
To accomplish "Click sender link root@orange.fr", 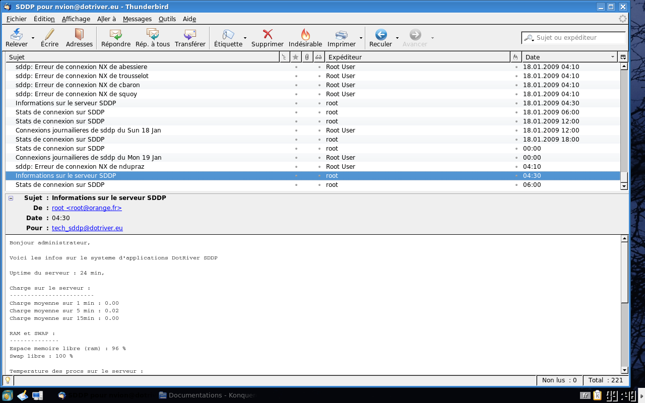I will [87, 208].
